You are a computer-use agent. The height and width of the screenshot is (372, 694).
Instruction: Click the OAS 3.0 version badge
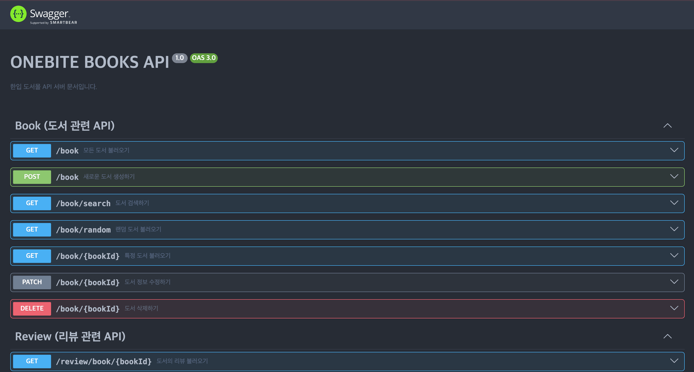pyautogui.click(x=204, y=58)
